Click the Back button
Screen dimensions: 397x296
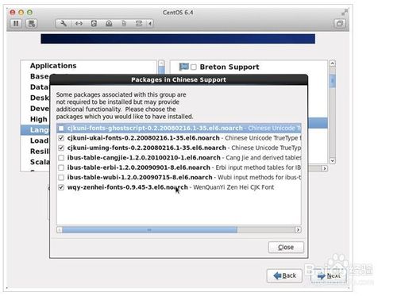tap(284, 276)
